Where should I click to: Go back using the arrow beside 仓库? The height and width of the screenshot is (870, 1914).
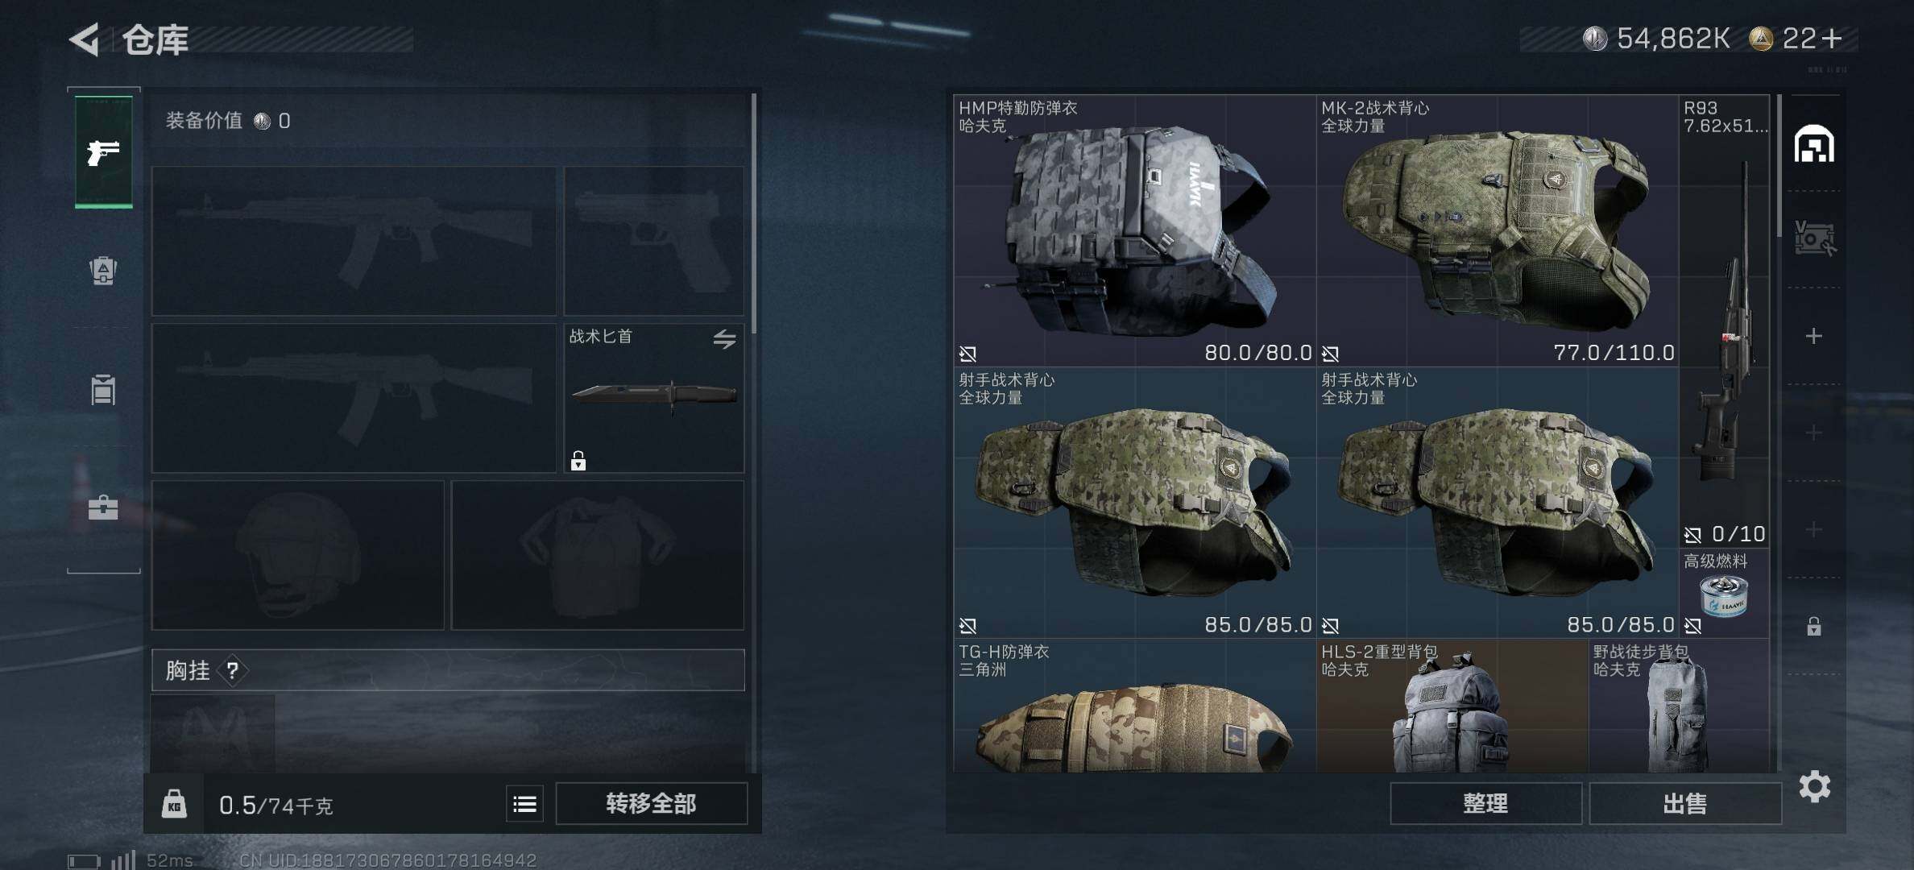(x=84, y=39)
